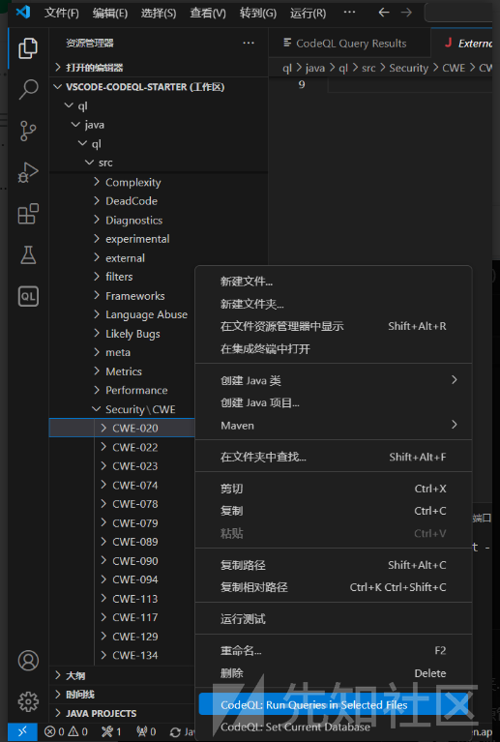Image resolution: width=500 pixels, height=742 pixels.
Task: Open the Search view in activity bar
Action: tap(28, 89)
